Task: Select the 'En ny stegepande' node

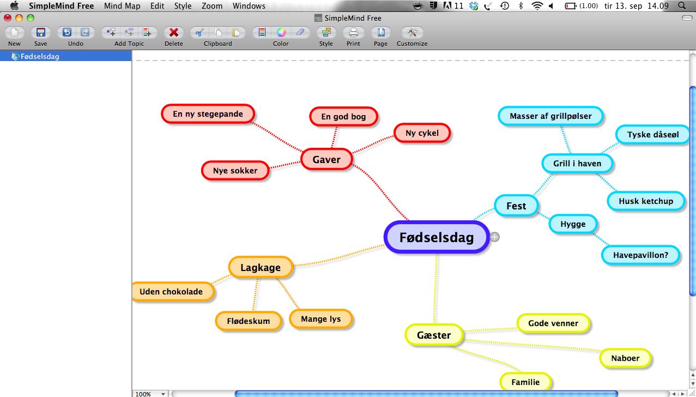Action: tap(208, 113)
